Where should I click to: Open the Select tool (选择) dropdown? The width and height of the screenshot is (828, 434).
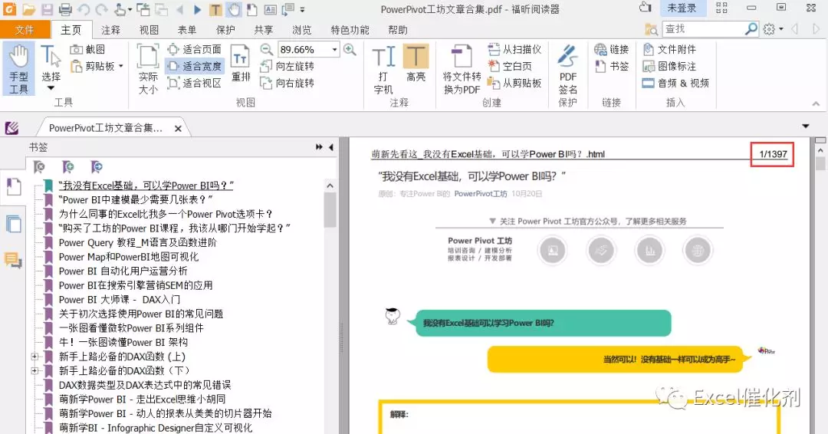click(51, 87)
